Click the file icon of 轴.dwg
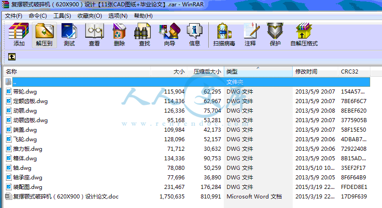This screenshot has height=208, width=382. tap(9, 168)
